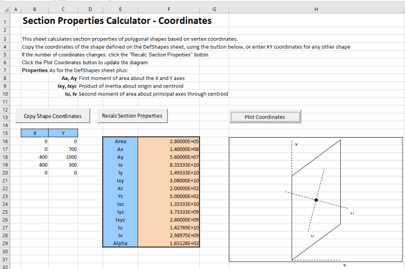
Task: Select text 'Product of Inertia about origin and centroid'
Action: coord(131,86)
